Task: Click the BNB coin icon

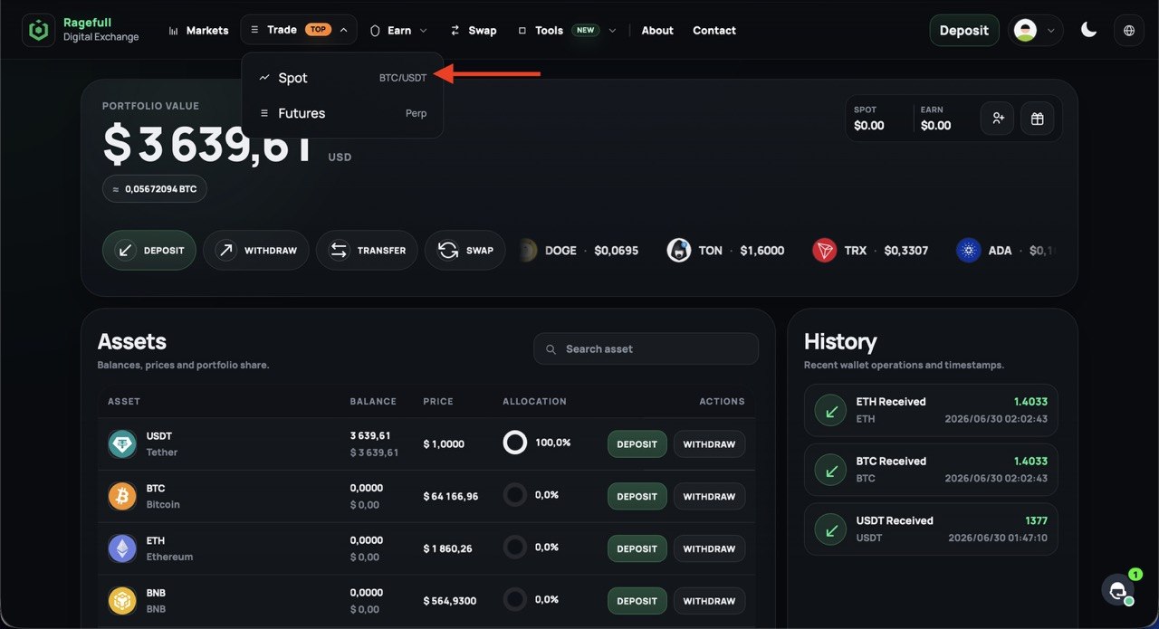Action: pos(122,600)
